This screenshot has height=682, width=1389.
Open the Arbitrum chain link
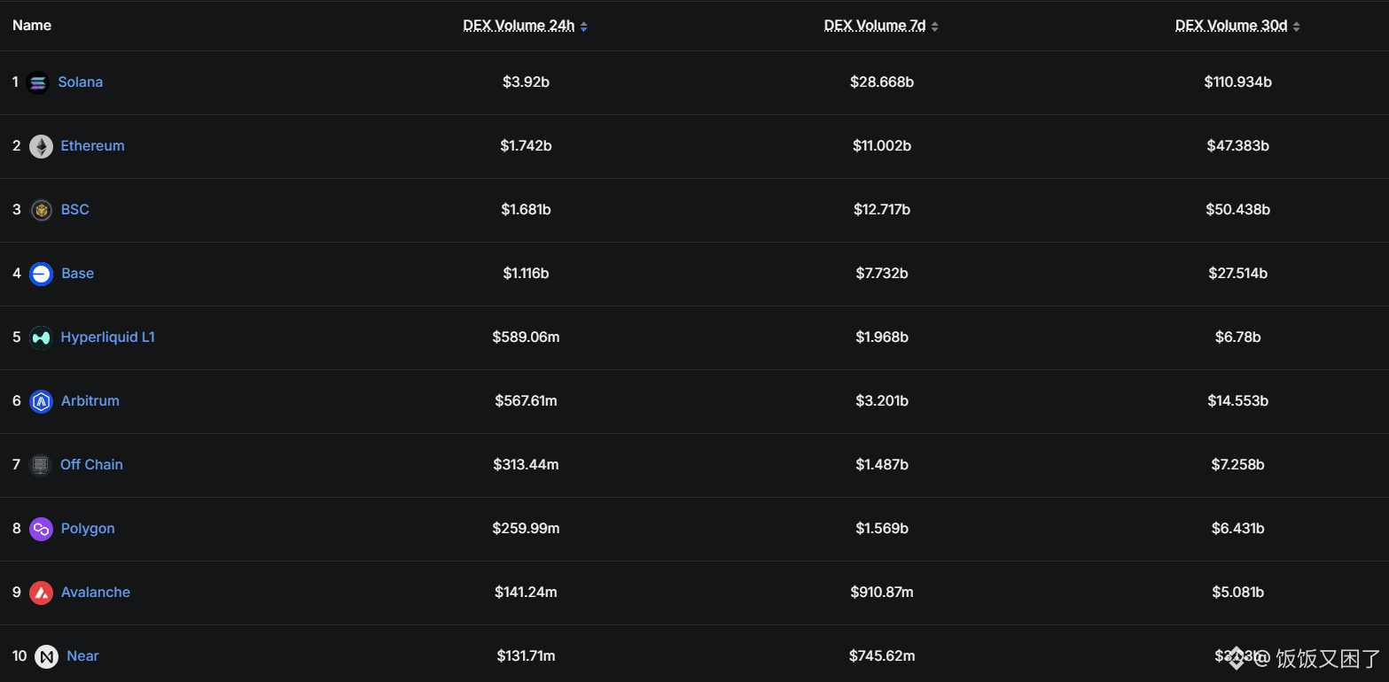tap(90, 401)
